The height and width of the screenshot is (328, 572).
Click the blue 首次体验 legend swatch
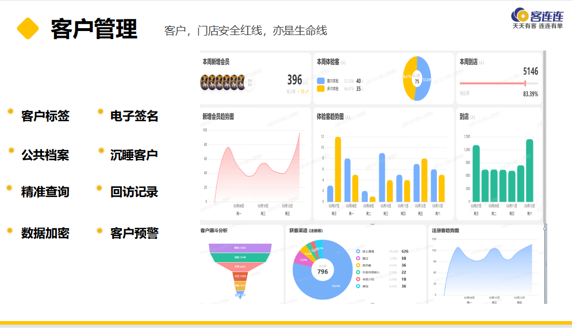[321, 81]
